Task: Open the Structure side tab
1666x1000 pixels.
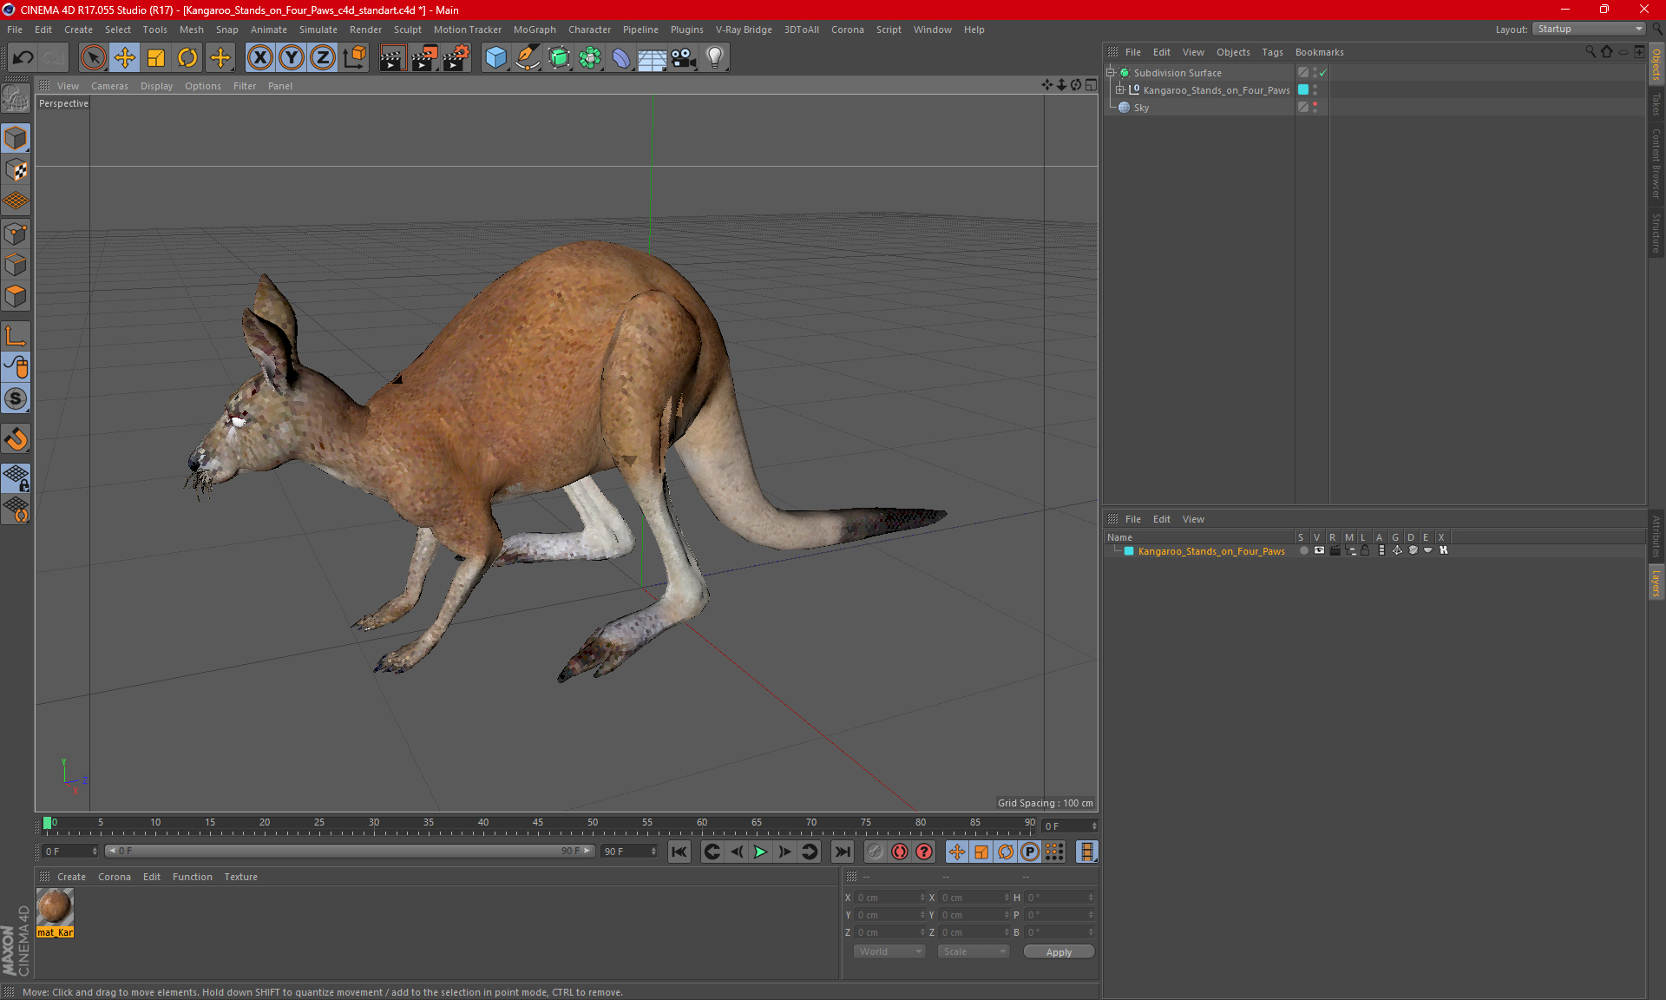Action: tap(1656, 233)
